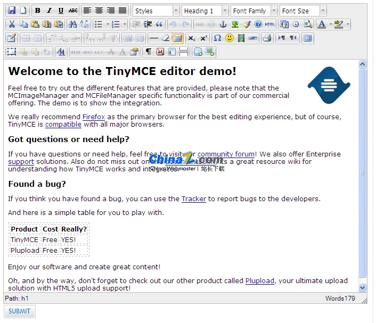
Task: Insert an anchor
Action: (223, 24)
